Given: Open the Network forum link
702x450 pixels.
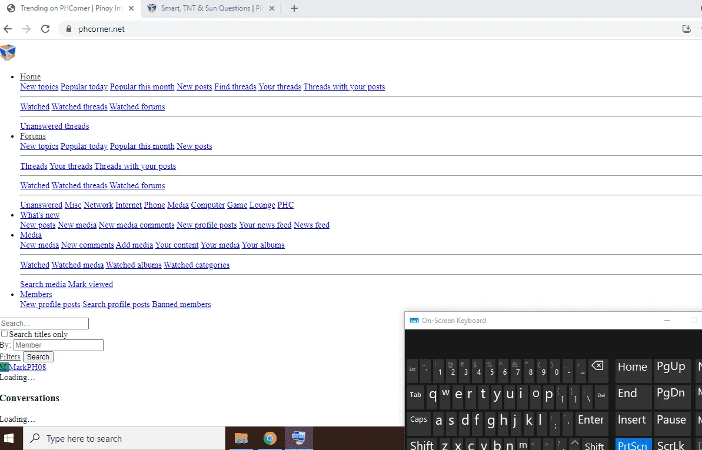Looking at the screenshot, I should 98,205.
